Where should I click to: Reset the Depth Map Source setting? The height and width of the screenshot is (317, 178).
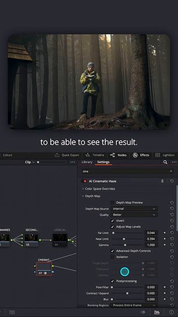point(172,209)
